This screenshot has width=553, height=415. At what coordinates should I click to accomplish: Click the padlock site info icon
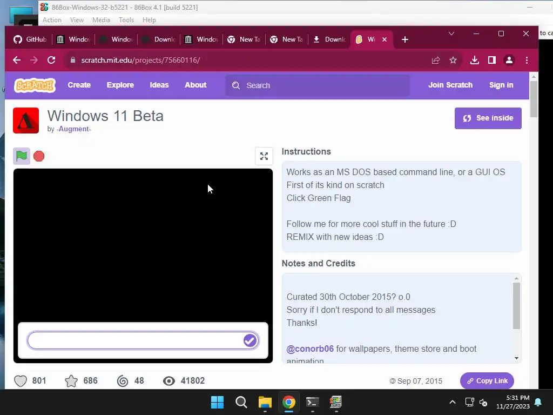(x=73, y=60)
